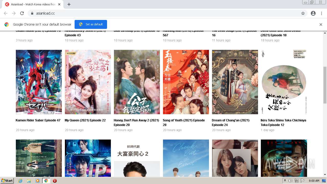Click the scrollbar down arrow
The height and width of the screenshot is (184, 327).
[325, 175]
